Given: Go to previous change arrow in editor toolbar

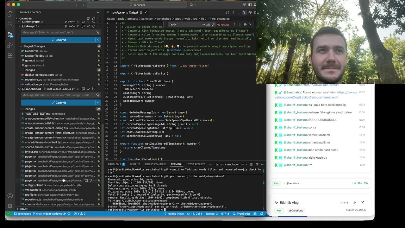Looking at the screenshot, I should point(233,13).
